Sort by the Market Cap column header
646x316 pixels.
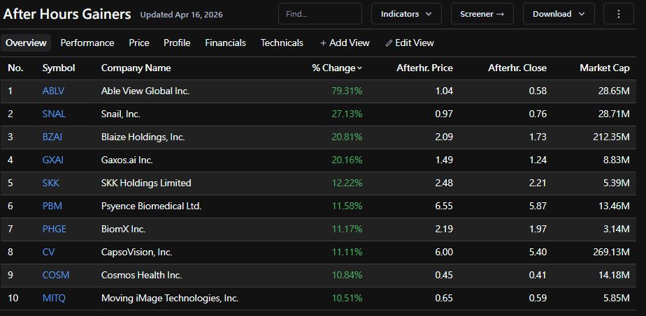[x=604, y=68]
